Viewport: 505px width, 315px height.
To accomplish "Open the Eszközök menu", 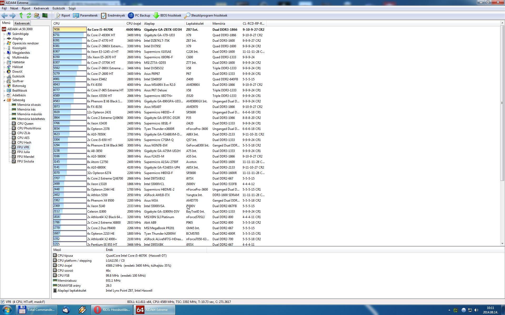I will pos(59,8).
